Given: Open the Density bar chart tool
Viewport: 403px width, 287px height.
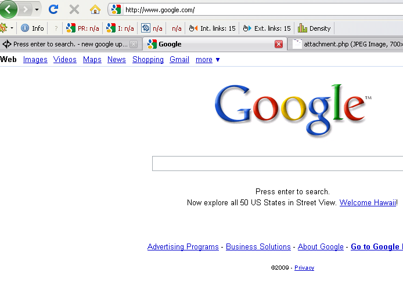Looking at the screenshot, I should click(314, 28).
